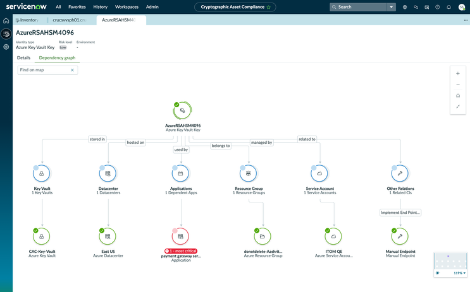Image resolution: width=470 pixels, height=292 pixels.
Task: Select the Dependency graph tab
Action: click(x=57, y=57)
